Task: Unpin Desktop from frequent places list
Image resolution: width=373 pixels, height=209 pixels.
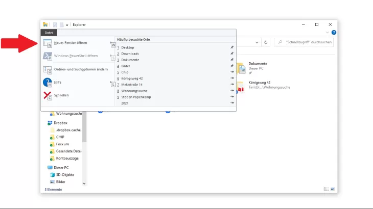Action: click(x=232, y=47)
